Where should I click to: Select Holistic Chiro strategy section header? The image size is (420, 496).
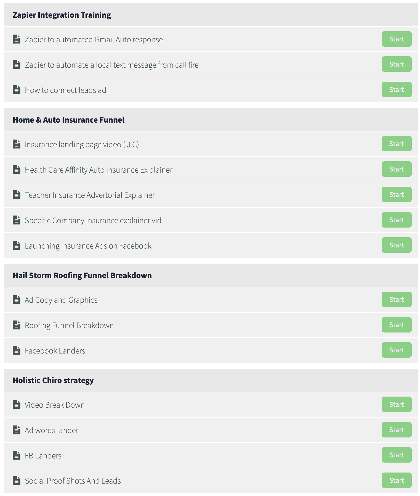211,380
